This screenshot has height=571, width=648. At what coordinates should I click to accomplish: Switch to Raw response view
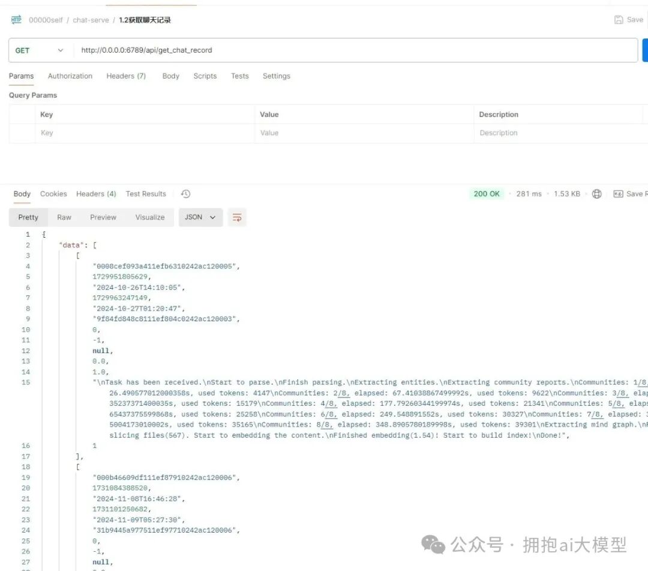[x=64, y=217]
